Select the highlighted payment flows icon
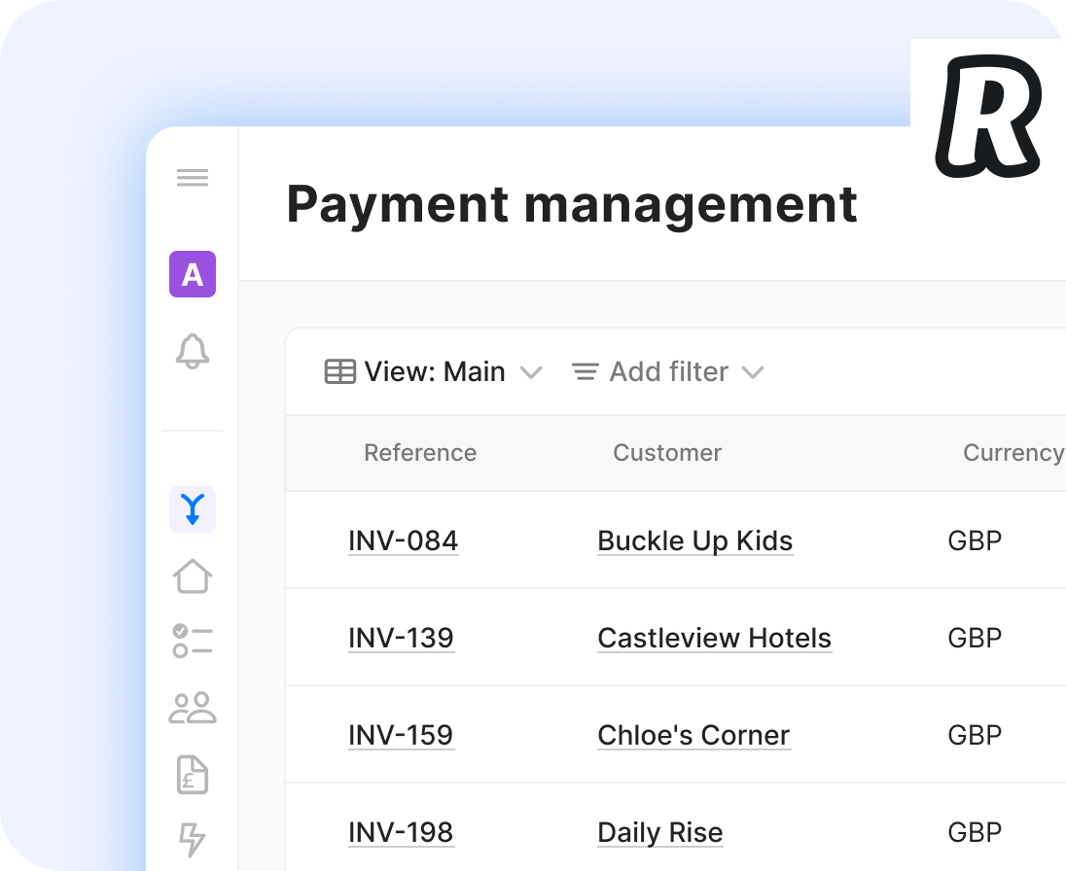1066x871 pixels. click(x=192, y=507)
